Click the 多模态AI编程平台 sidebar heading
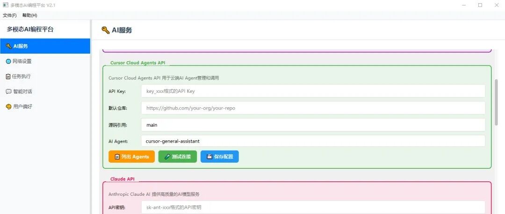The height and width of the screenshot is (214, 505). [30, 29]
